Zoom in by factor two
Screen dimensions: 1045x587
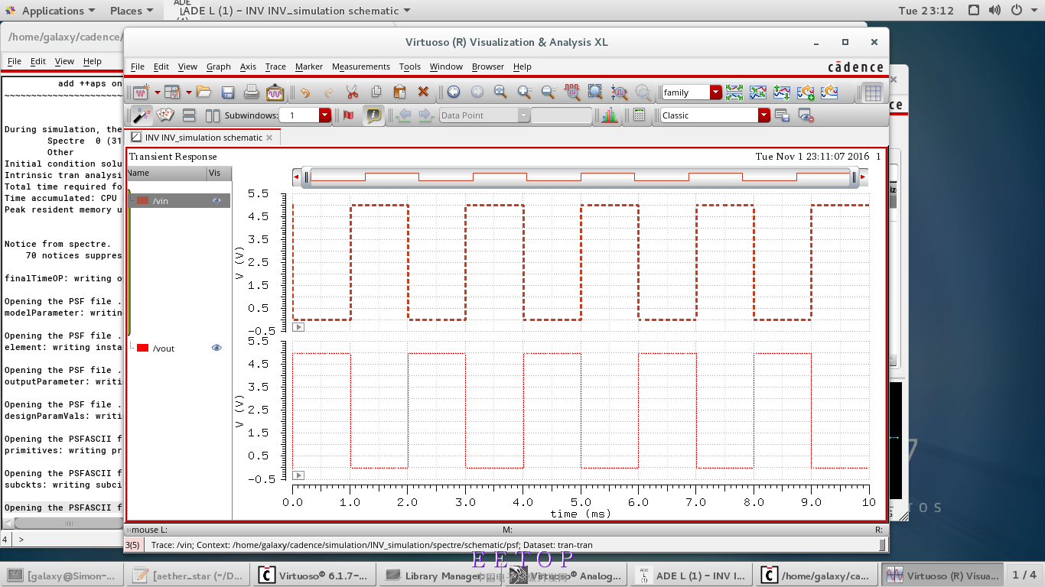tap(524, 92)
